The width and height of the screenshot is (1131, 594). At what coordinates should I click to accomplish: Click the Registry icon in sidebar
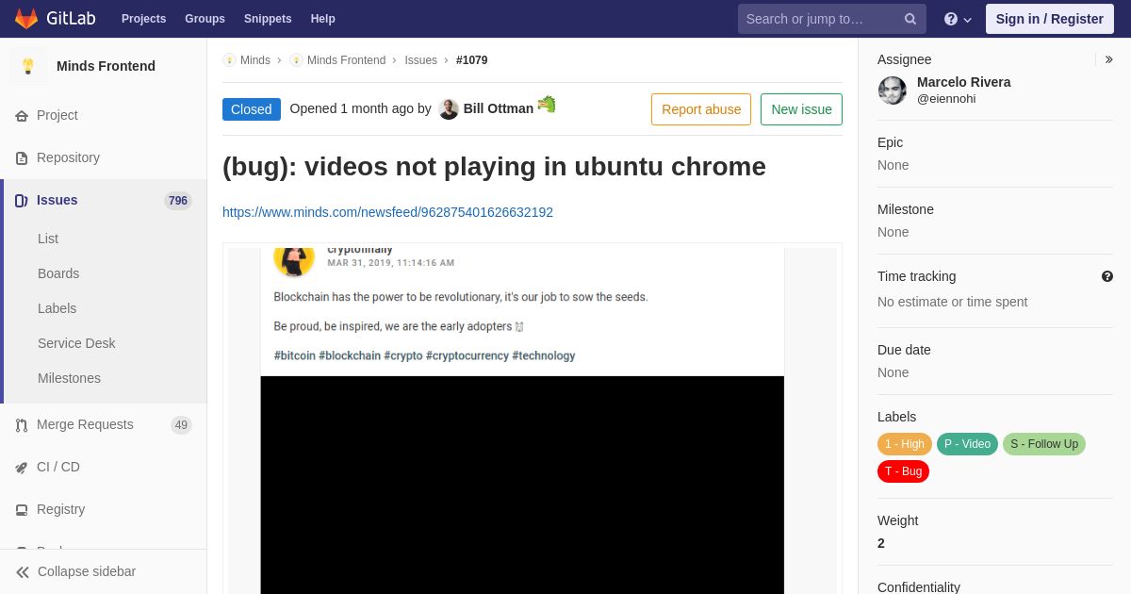tap(22, 510)
